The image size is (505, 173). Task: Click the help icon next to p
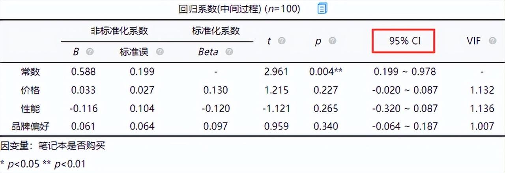[x=332, y=41]
